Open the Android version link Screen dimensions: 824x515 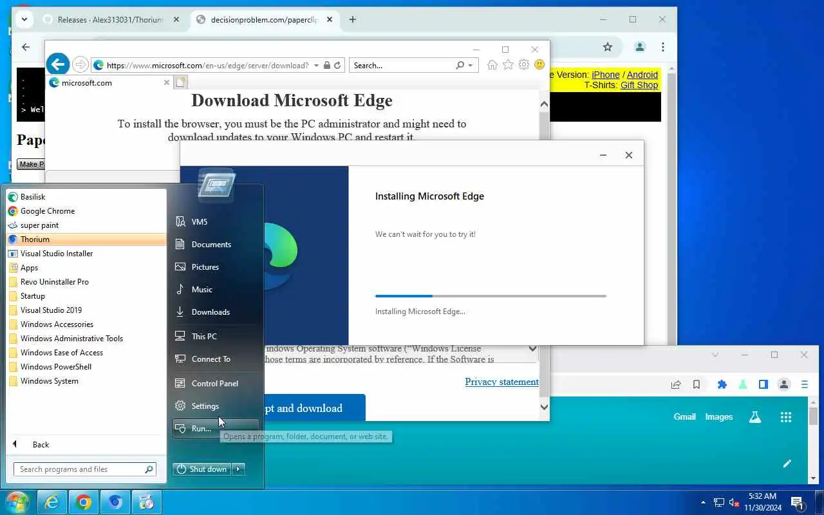click(642, 75)
